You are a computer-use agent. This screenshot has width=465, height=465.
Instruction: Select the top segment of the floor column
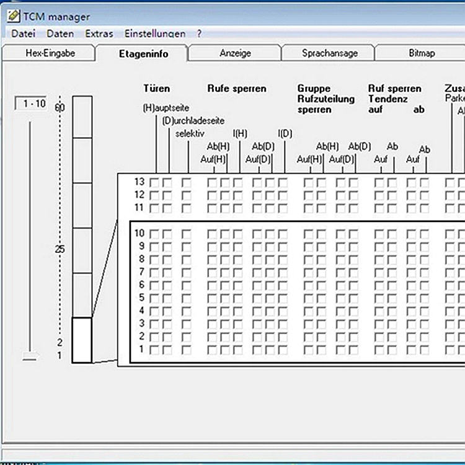[x=82, y=117]
